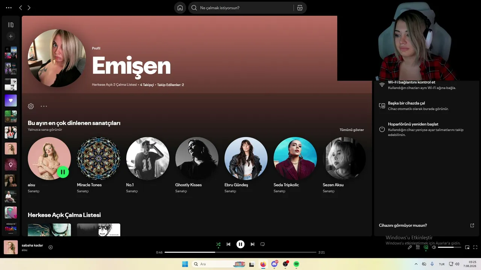
Task: Mute Spotify with the speaker icon
Action: (434, 247)
